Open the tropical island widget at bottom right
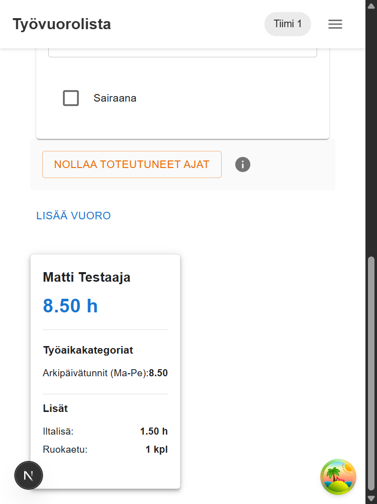377x504 pixels. click(x=338, y=477)
